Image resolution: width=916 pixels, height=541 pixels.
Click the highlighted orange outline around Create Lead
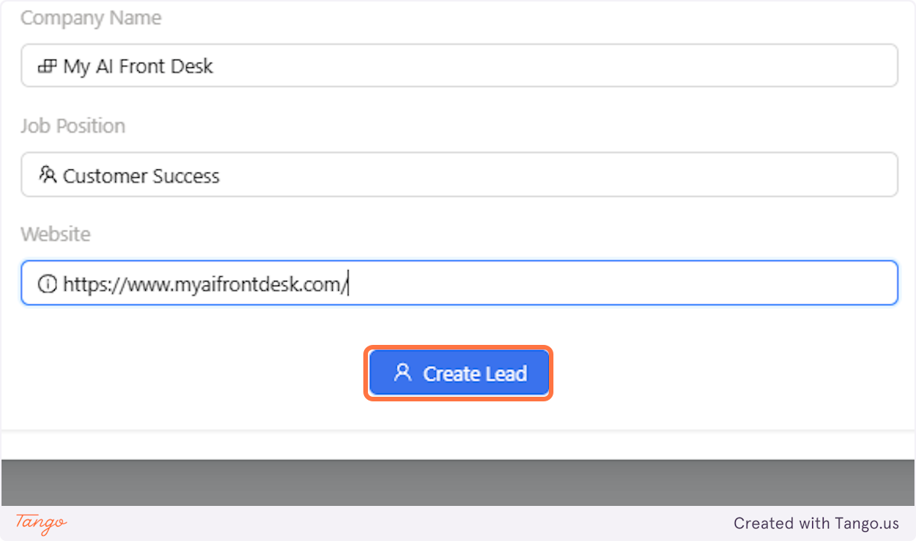pos(459,349)
